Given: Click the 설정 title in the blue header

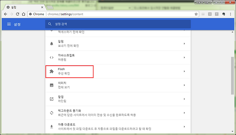Looking at the screenshot, I should point(17,24).
